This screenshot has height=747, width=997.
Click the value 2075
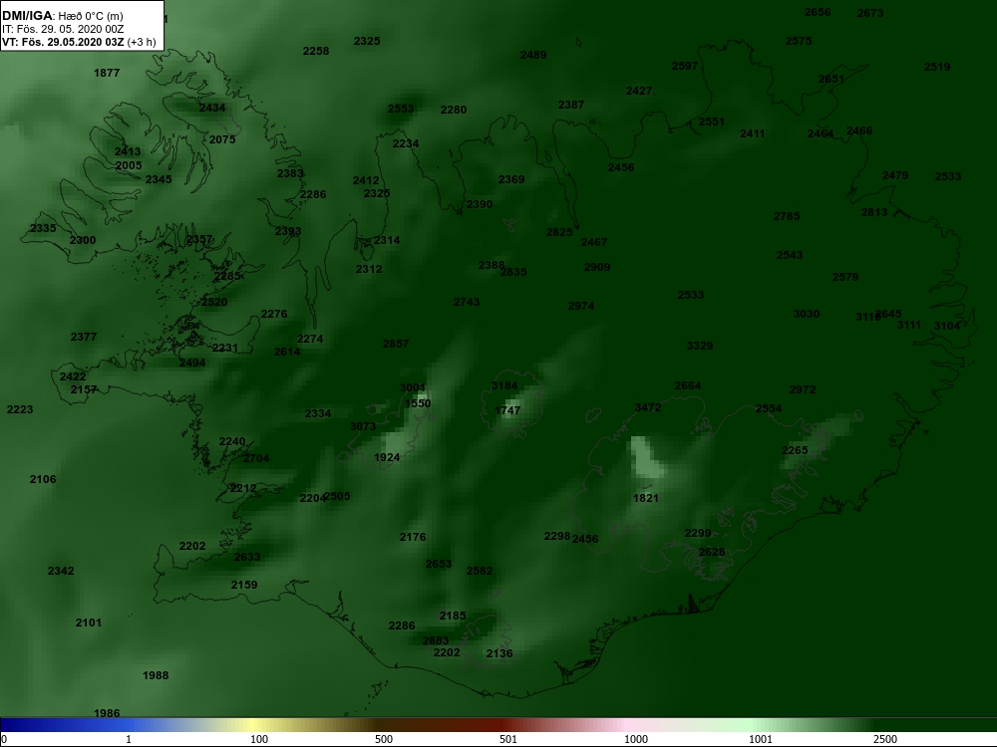(222, 139)
